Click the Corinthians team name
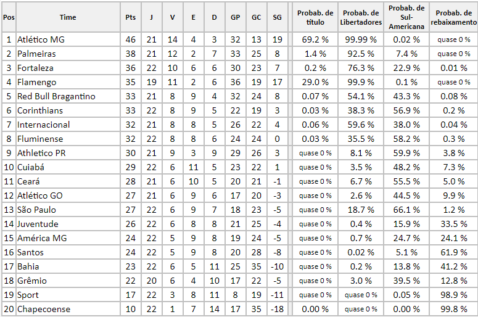Image resolution: width=478 pixels, height=317 pixels. [x=40, y=110]
